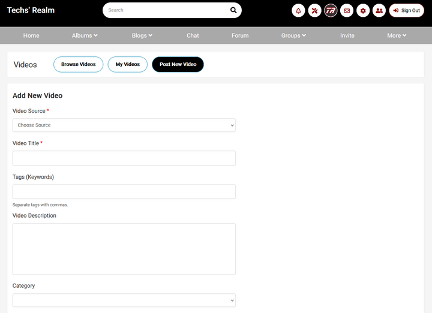This screenshot has height=313, width=432.
Task: Click the My Videos button
Action: [x=128, y=64]
